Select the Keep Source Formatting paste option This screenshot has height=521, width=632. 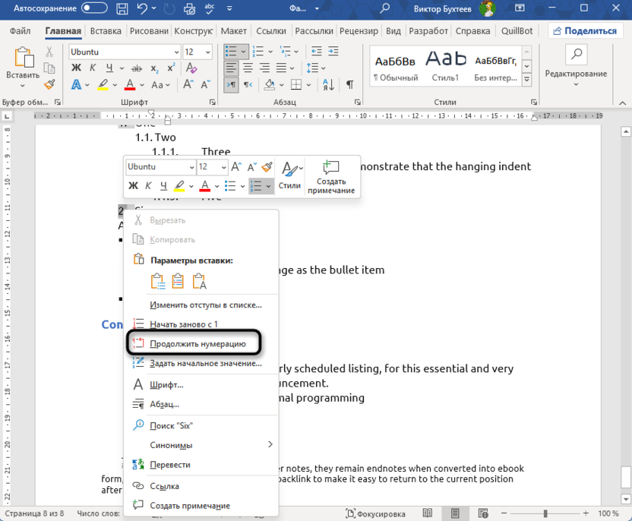[159, 280]
